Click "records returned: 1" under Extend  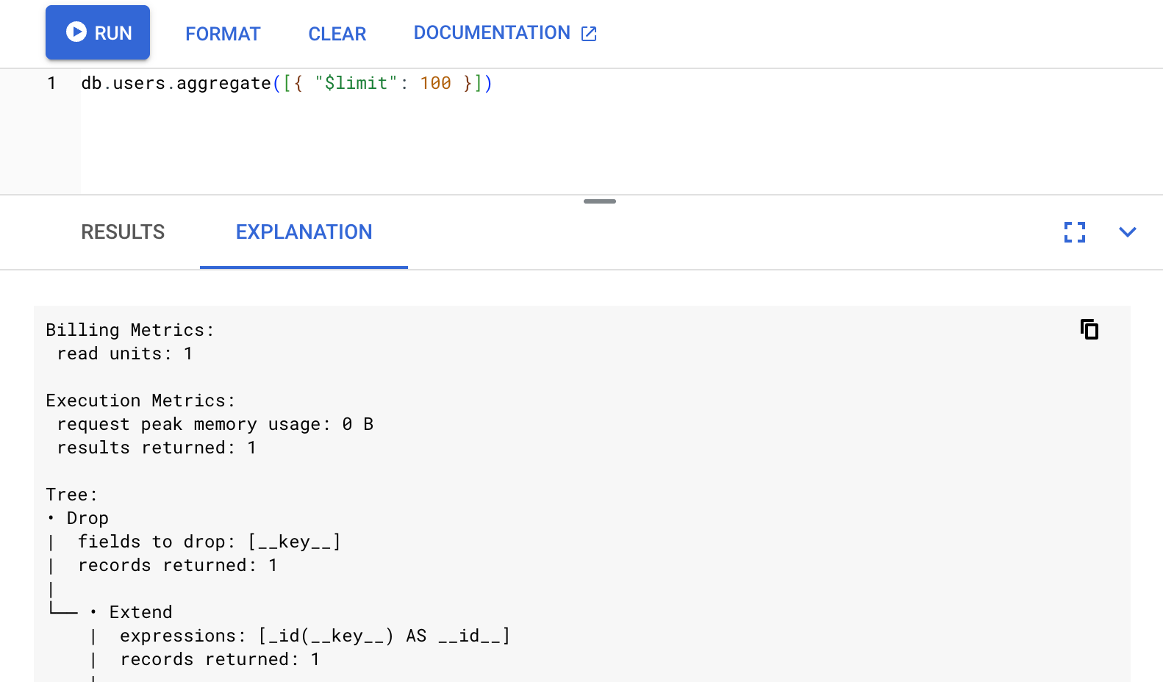[x=220, y=659]
